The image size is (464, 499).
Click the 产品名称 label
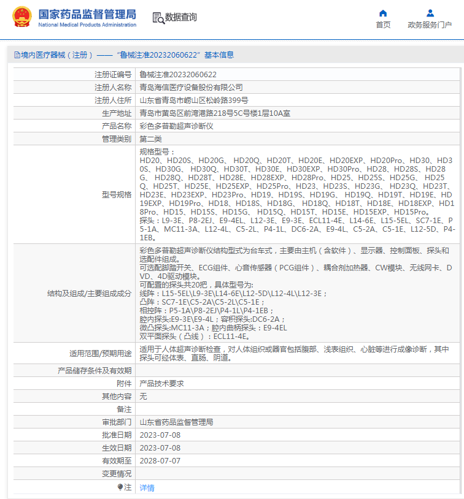(117, 126)
